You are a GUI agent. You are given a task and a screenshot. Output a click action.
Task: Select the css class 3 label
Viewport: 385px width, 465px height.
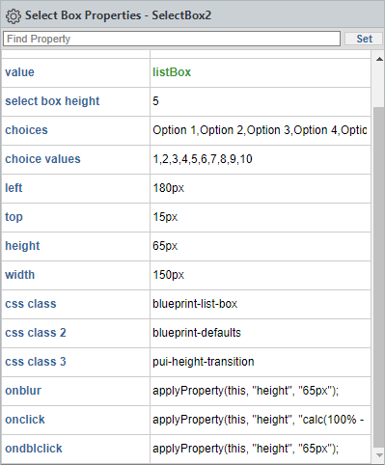[36, 362]
